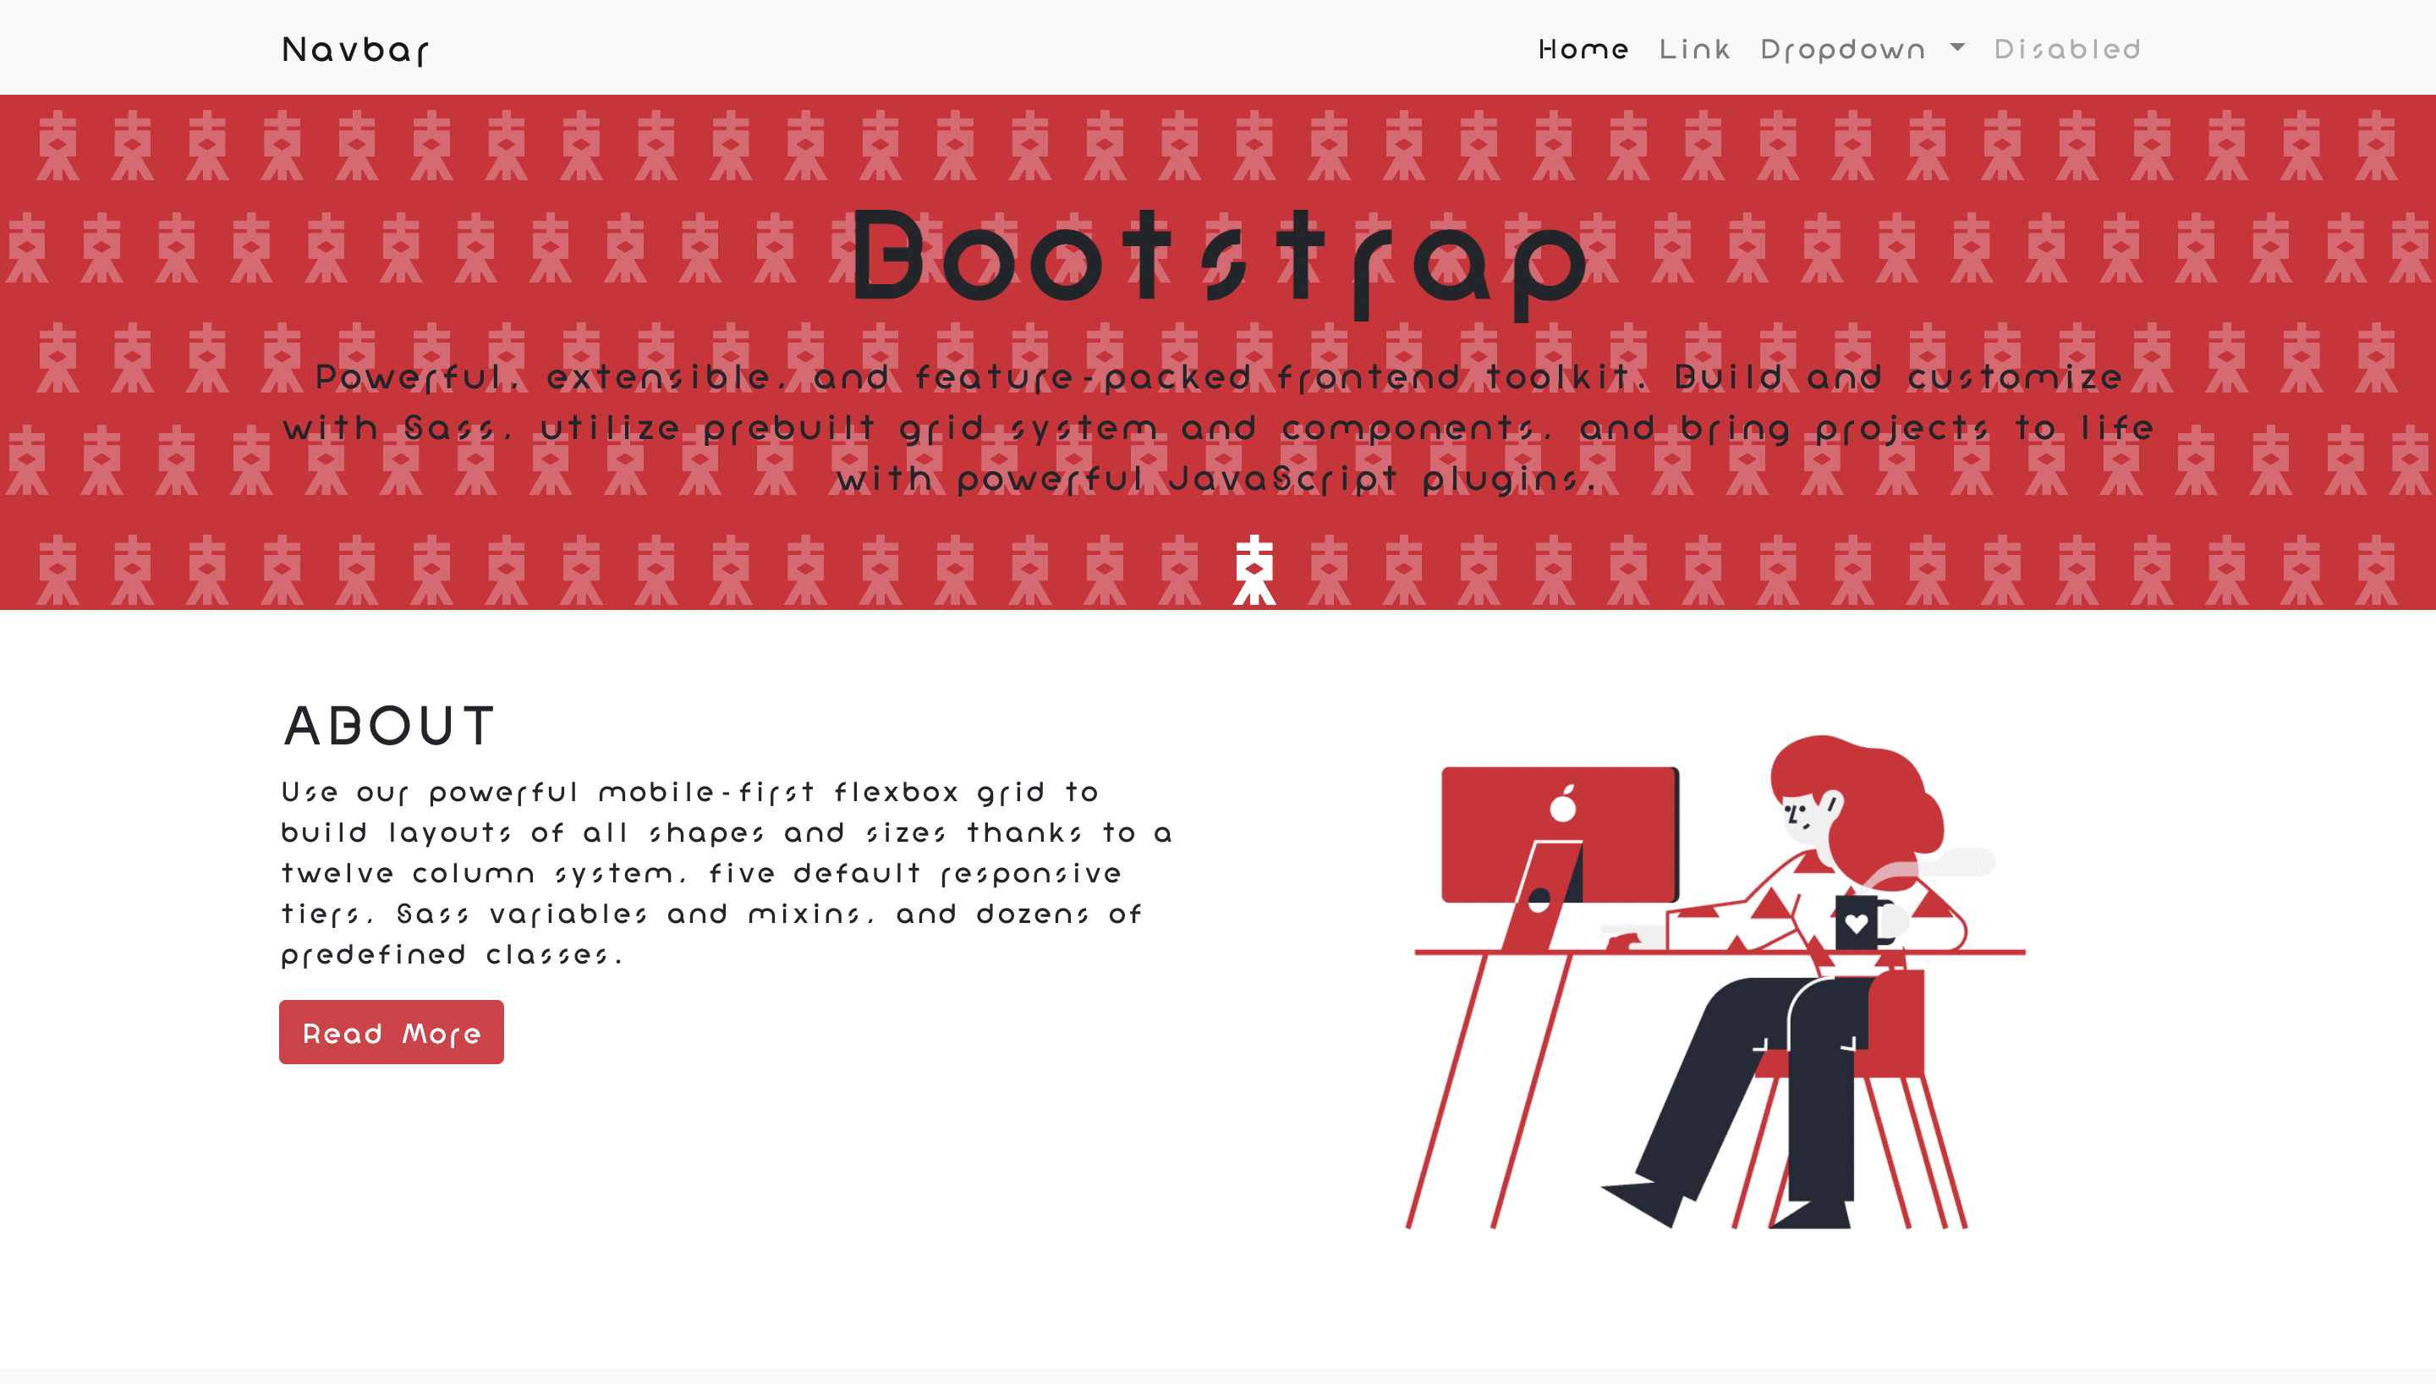Click the ABOUT section heading

click(390, 725)
